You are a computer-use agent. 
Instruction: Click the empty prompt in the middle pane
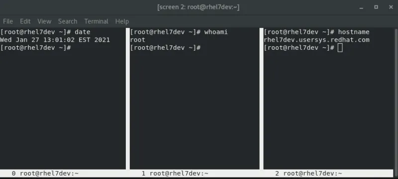click(x=166, y=48)
